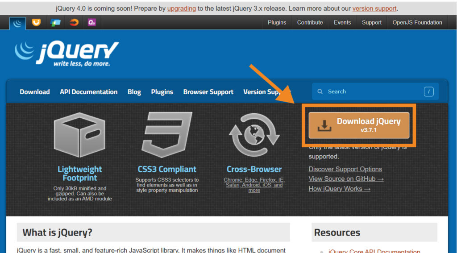Open the Sizzle project icon

[74, 22]
